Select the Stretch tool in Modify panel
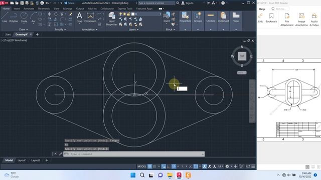 [50, 24]
